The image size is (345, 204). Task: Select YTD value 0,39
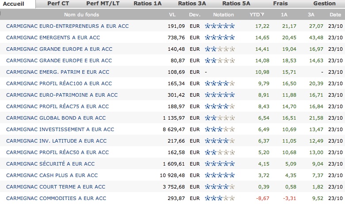(264, 187)
